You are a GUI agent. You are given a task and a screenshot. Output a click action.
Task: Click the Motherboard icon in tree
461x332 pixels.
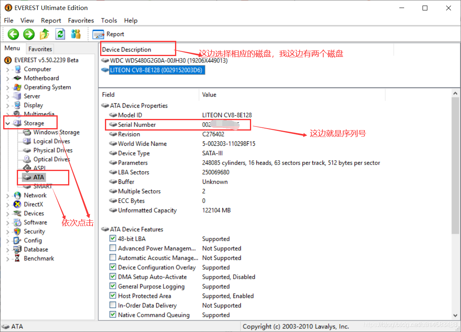[x=18, y=78]
